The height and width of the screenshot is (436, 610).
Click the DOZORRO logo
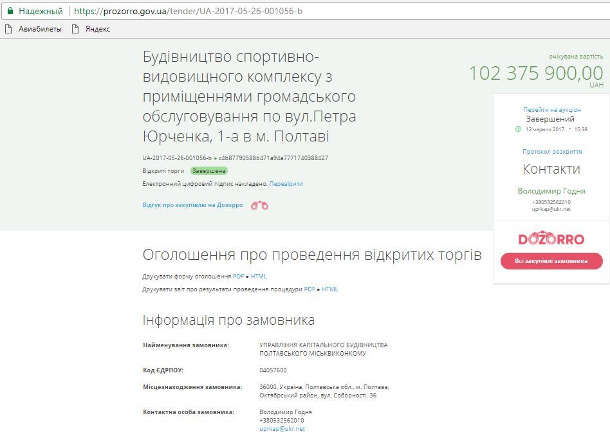551,237
